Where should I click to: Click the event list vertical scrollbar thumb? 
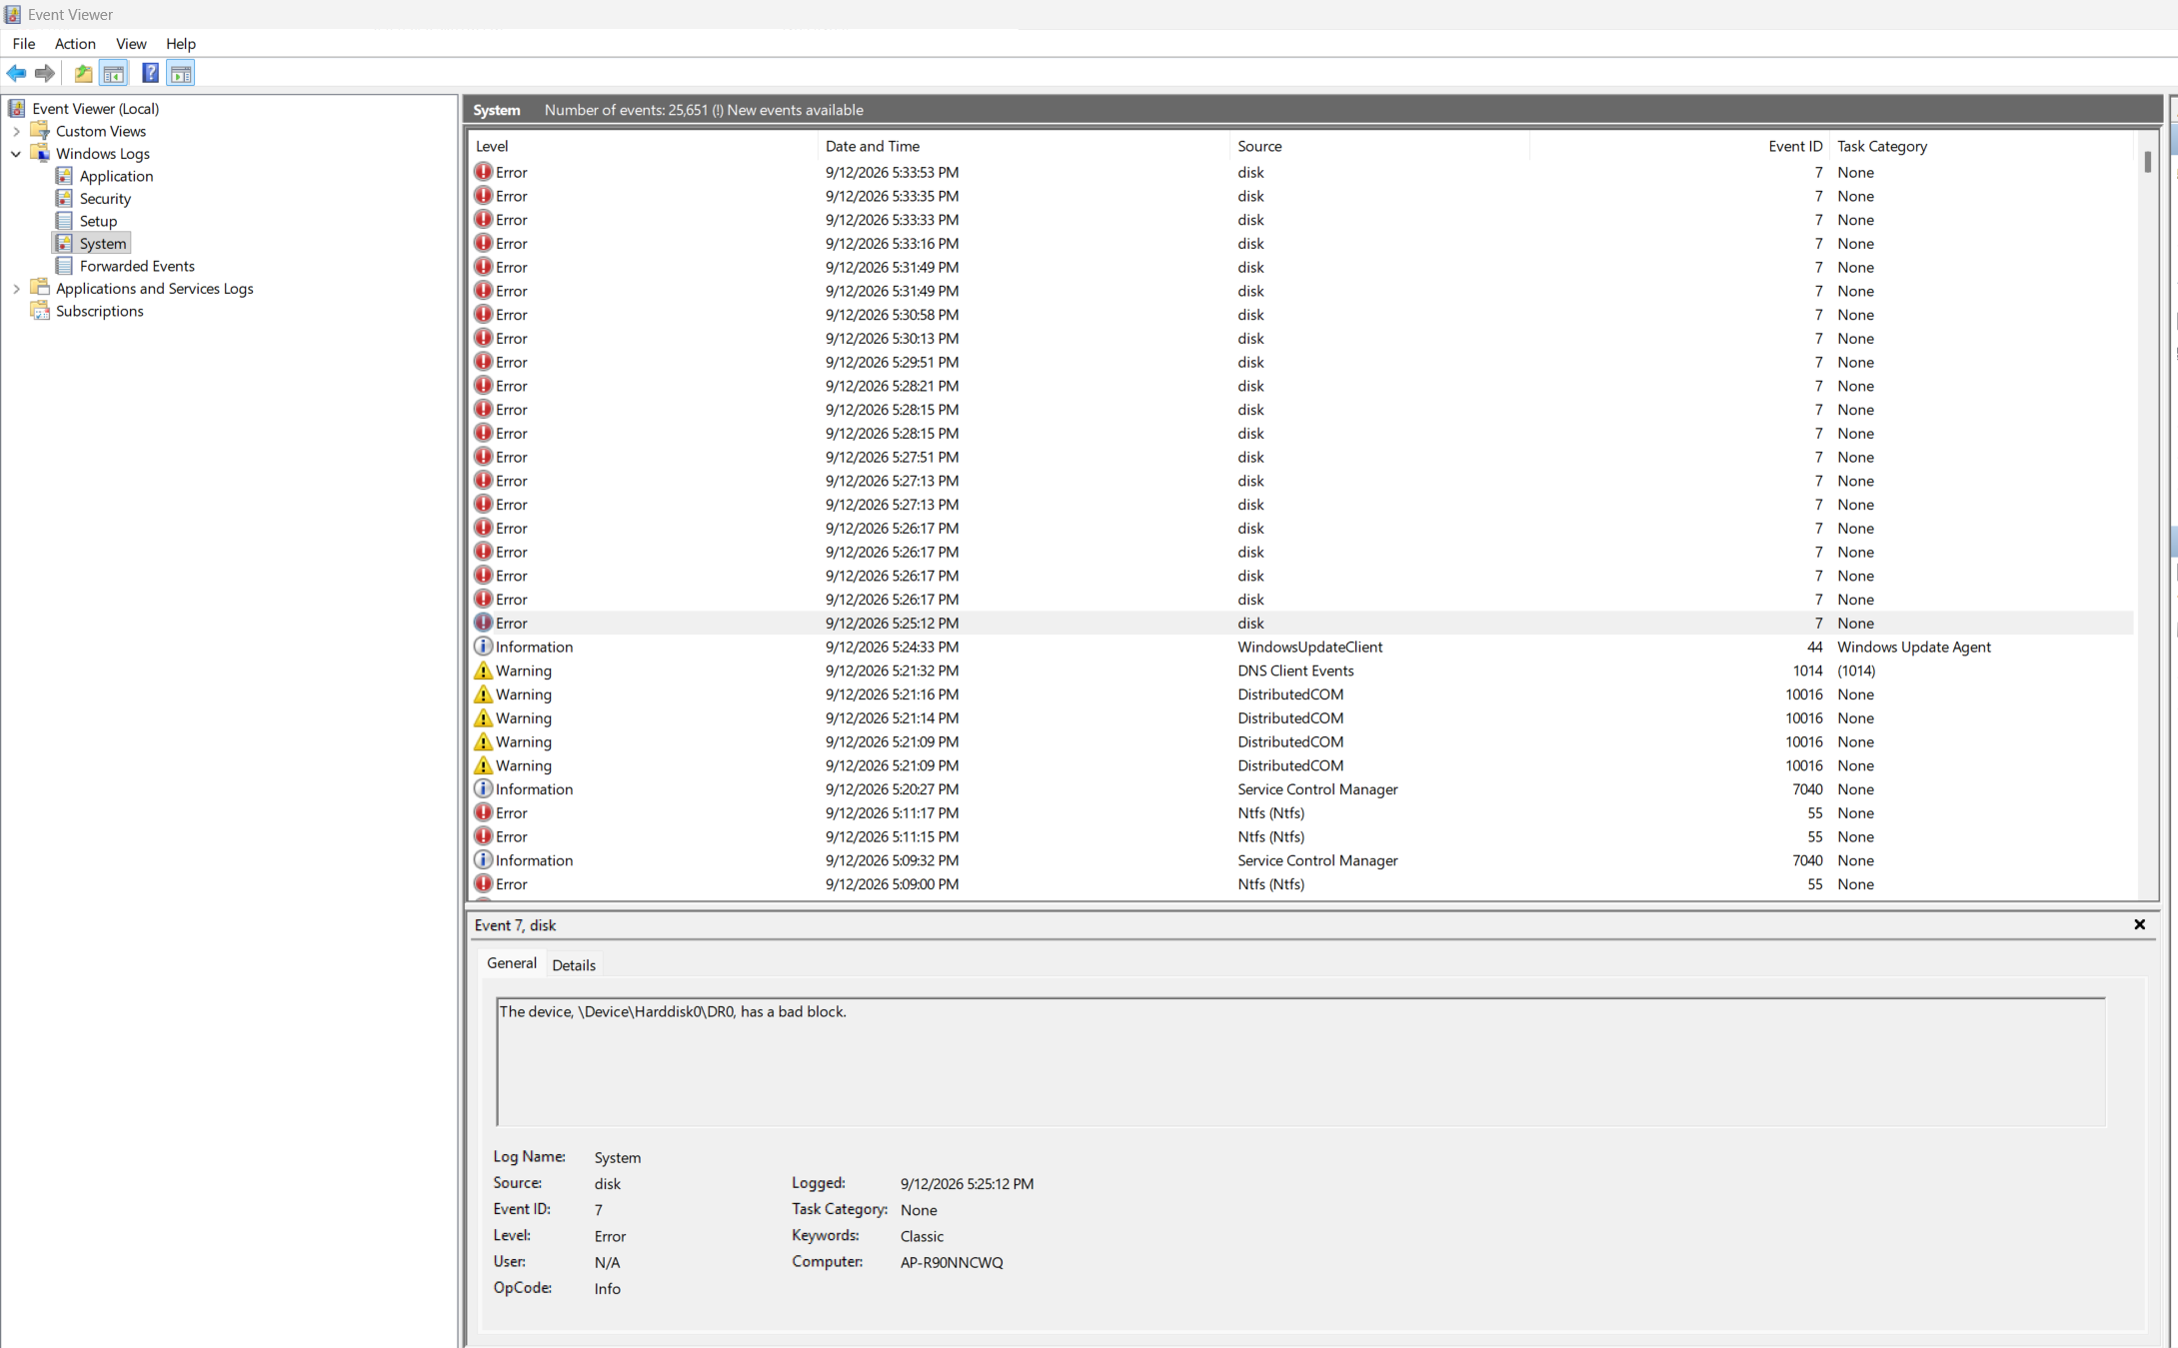click(2147, 162)
